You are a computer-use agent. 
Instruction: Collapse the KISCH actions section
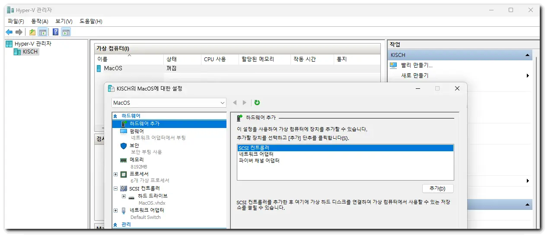[x=527, y=55]
